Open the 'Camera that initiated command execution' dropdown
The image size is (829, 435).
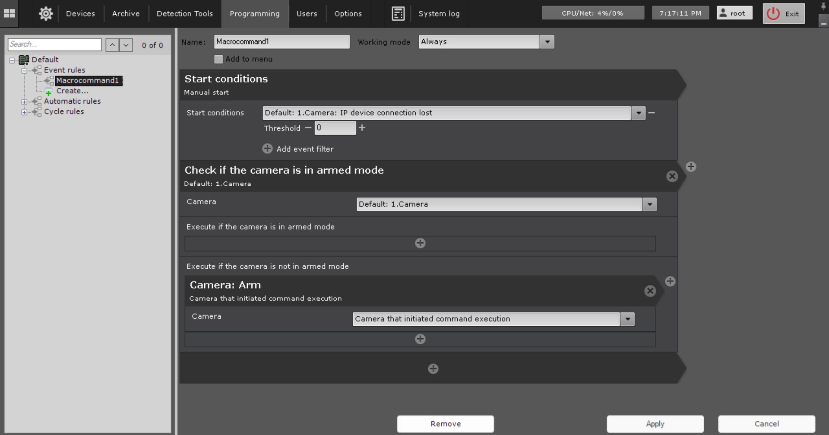coord(627,319)
